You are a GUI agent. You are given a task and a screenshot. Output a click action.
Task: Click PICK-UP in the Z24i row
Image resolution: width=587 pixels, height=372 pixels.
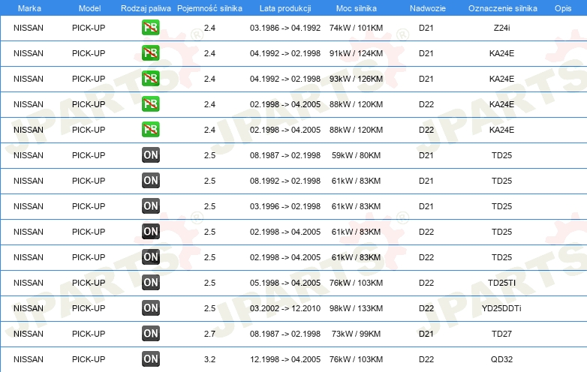pos(89,28)
